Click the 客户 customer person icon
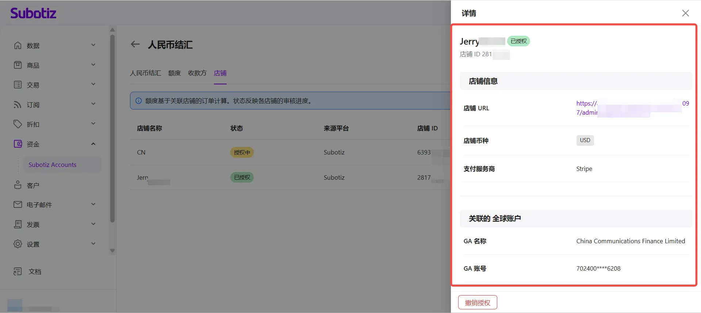 pyautogui.click(x=18, y=185)
